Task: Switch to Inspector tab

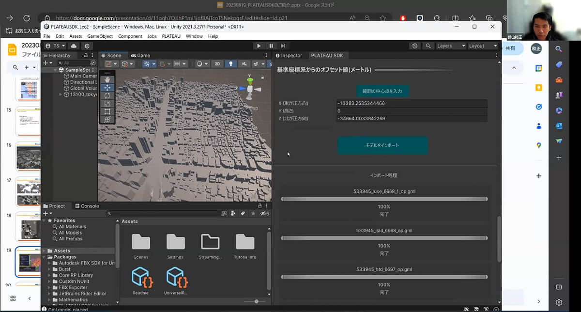Action: [x=289, y=56]
